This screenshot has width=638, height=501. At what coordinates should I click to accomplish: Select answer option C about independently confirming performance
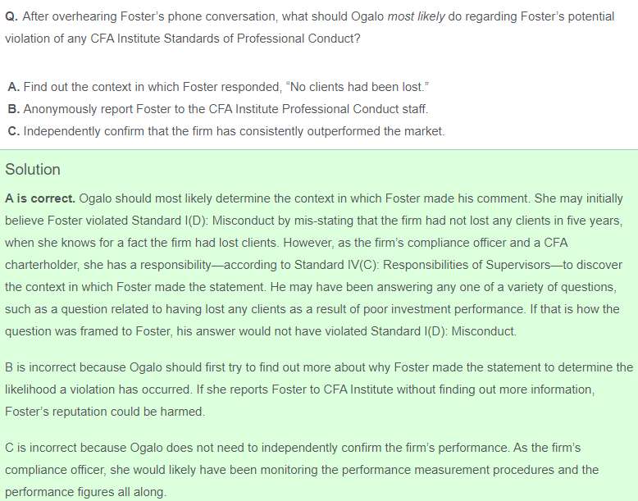pyautogui.click(x=226, y=131)
